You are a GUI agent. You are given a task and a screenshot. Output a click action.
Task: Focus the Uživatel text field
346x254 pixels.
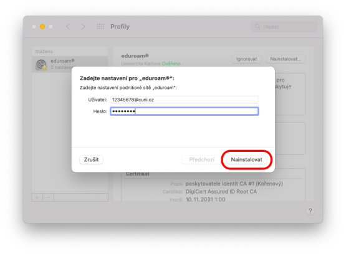click(x=185, y=100)
